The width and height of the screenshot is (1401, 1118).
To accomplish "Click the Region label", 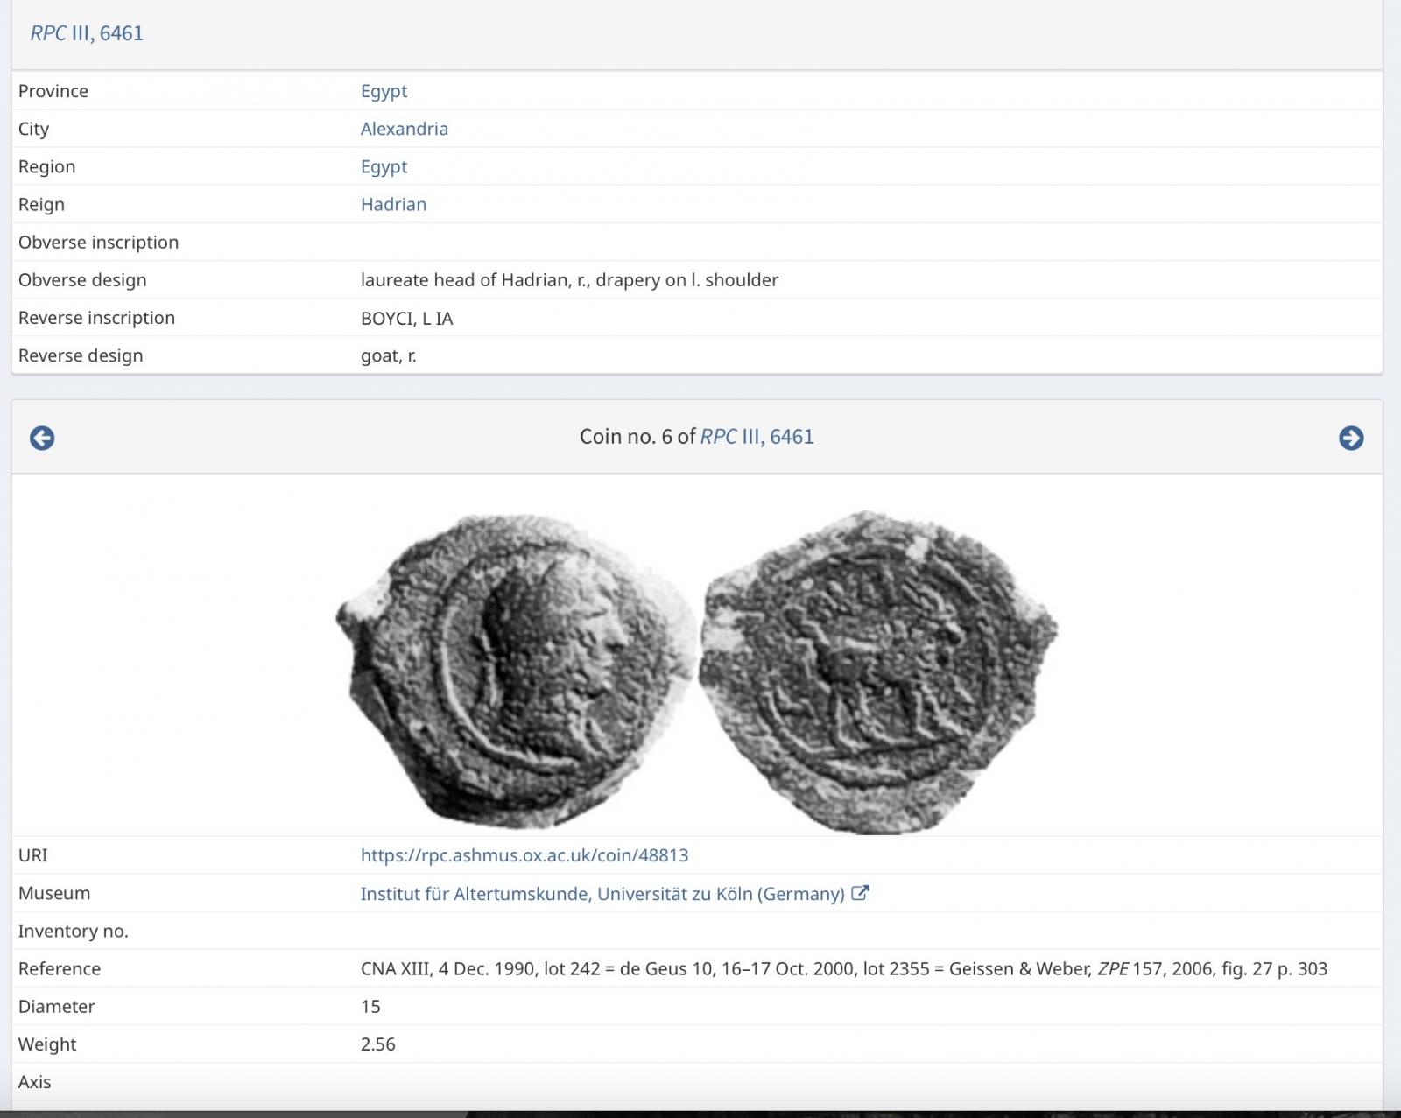I will pyautogui.click(x=46, y=167).
